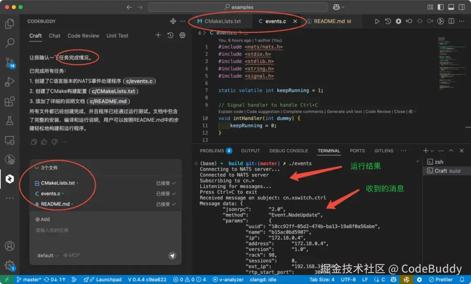Open the Run and Debug view

tap(10, 82)
